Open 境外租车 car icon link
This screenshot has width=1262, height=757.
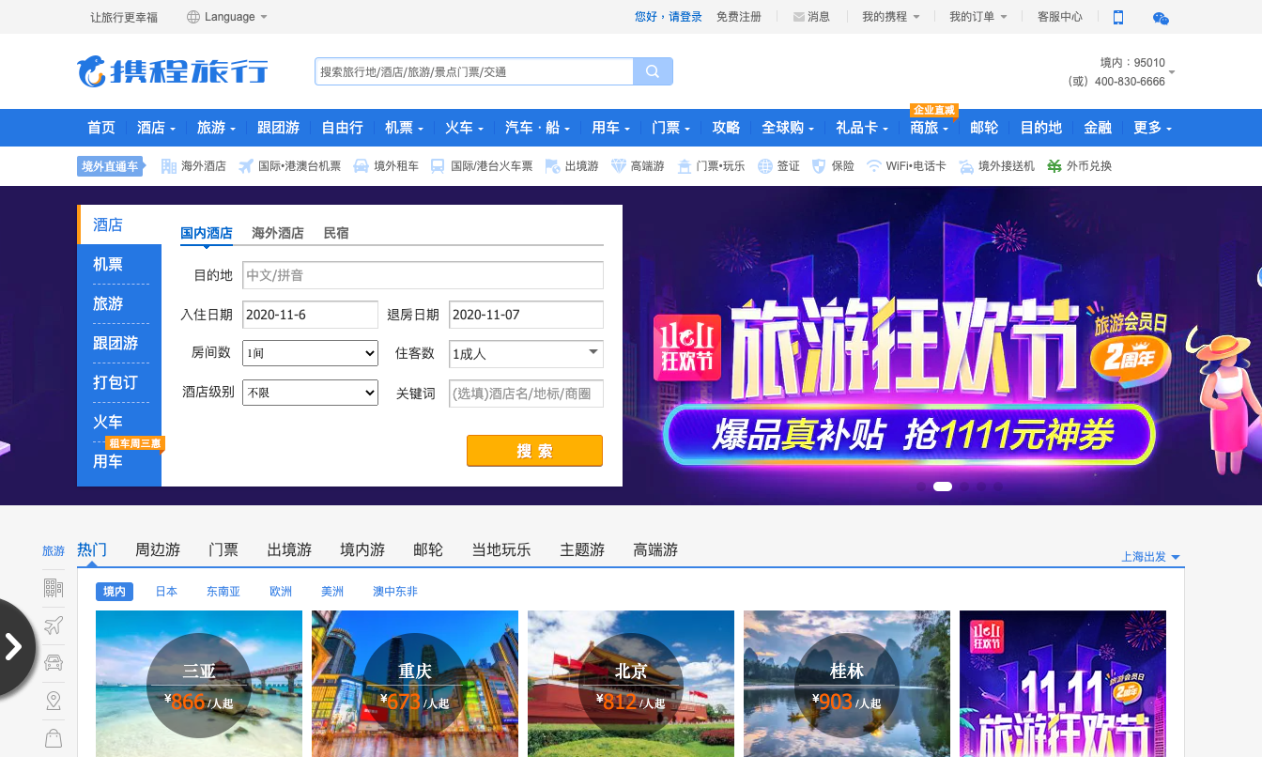(386, 166)
